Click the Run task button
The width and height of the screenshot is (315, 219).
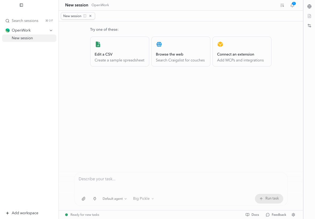click(269, 199)
